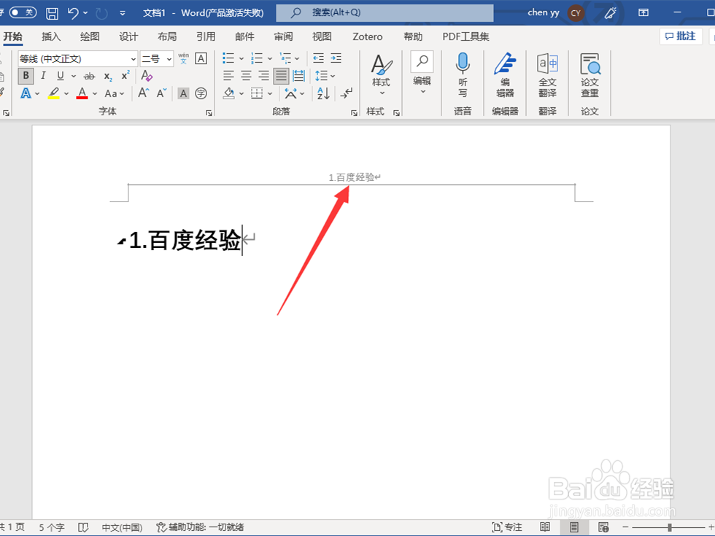This screenshot has height=536, width=715.
Task: Open phonetic guide (wén) tool
Action: [x=183, y=58]
